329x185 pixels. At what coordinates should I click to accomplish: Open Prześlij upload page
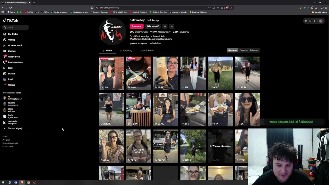(9, 73)
